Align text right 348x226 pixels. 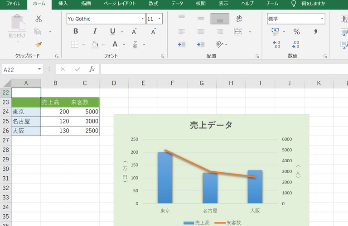pyautogui.click(x=220, y=32)
